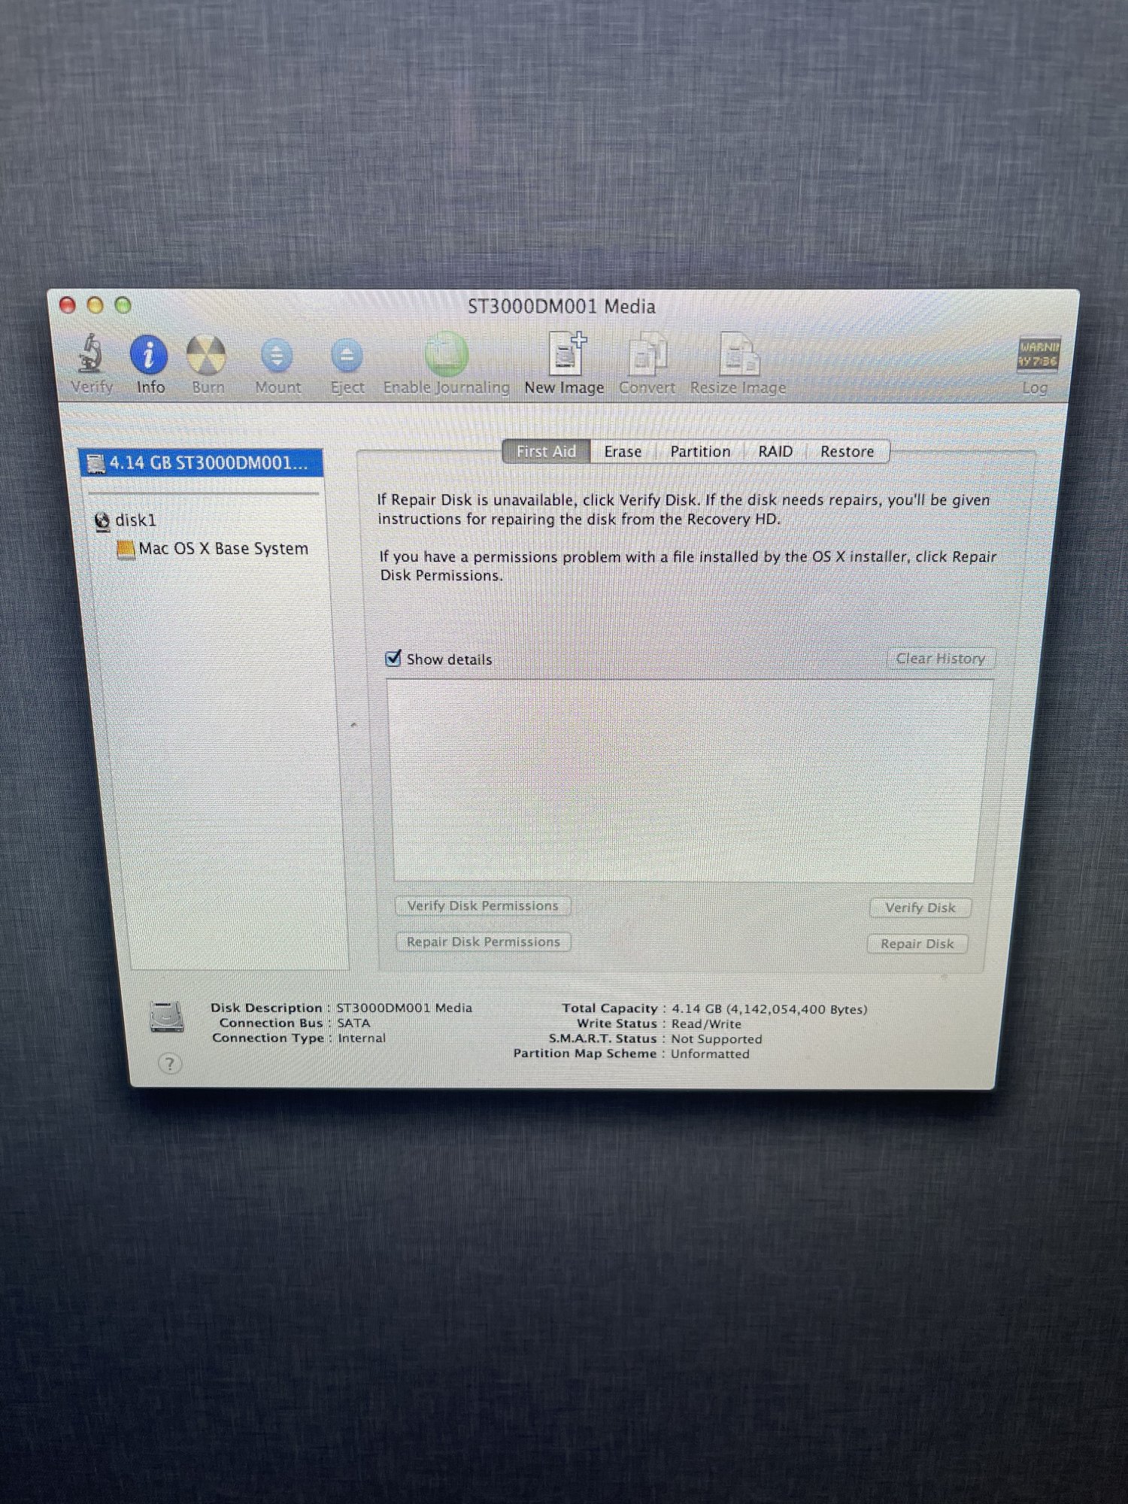
Task: Click the Write Status 'Read/Write' value
Action: [x=706, y=1024]
